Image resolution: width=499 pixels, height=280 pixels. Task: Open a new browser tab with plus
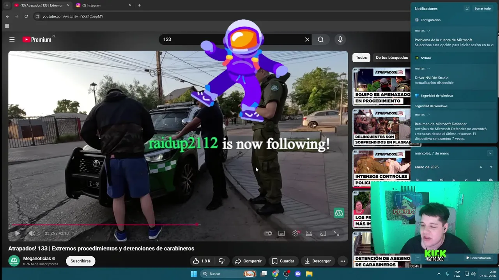(x=140, y=5)
